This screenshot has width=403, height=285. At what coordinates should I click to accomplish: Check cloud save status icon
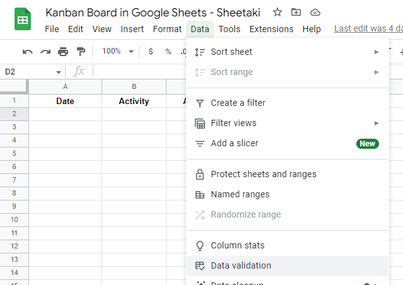pyautogui.click(x=315, y=12)
